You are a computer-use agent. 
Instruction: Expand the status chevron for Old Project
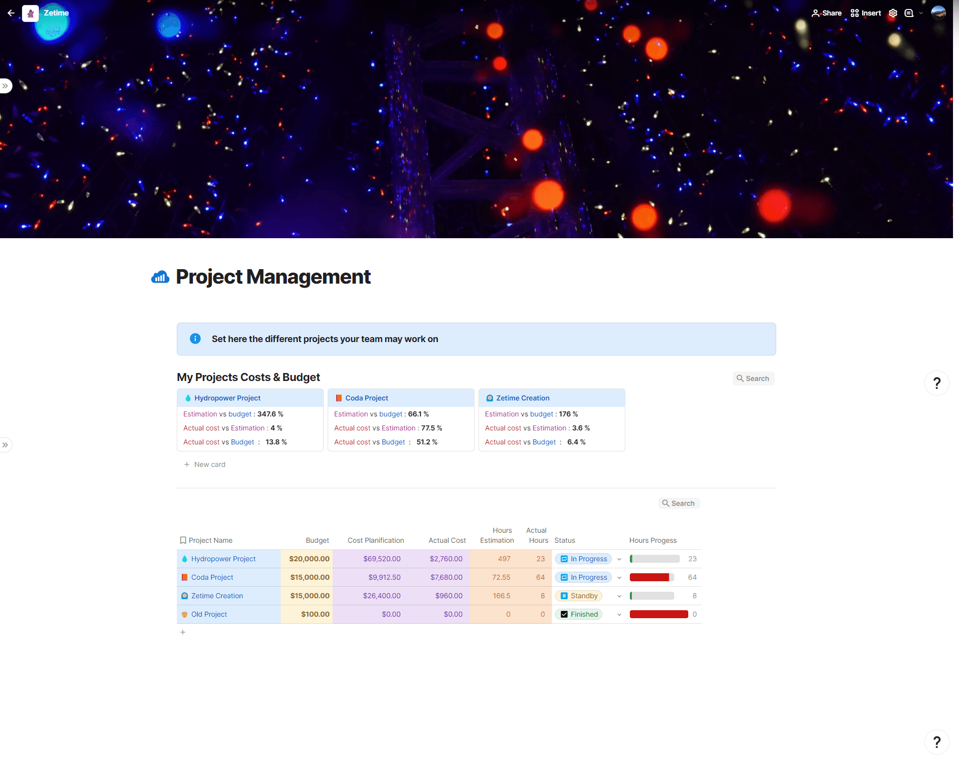tap(619, 615)
